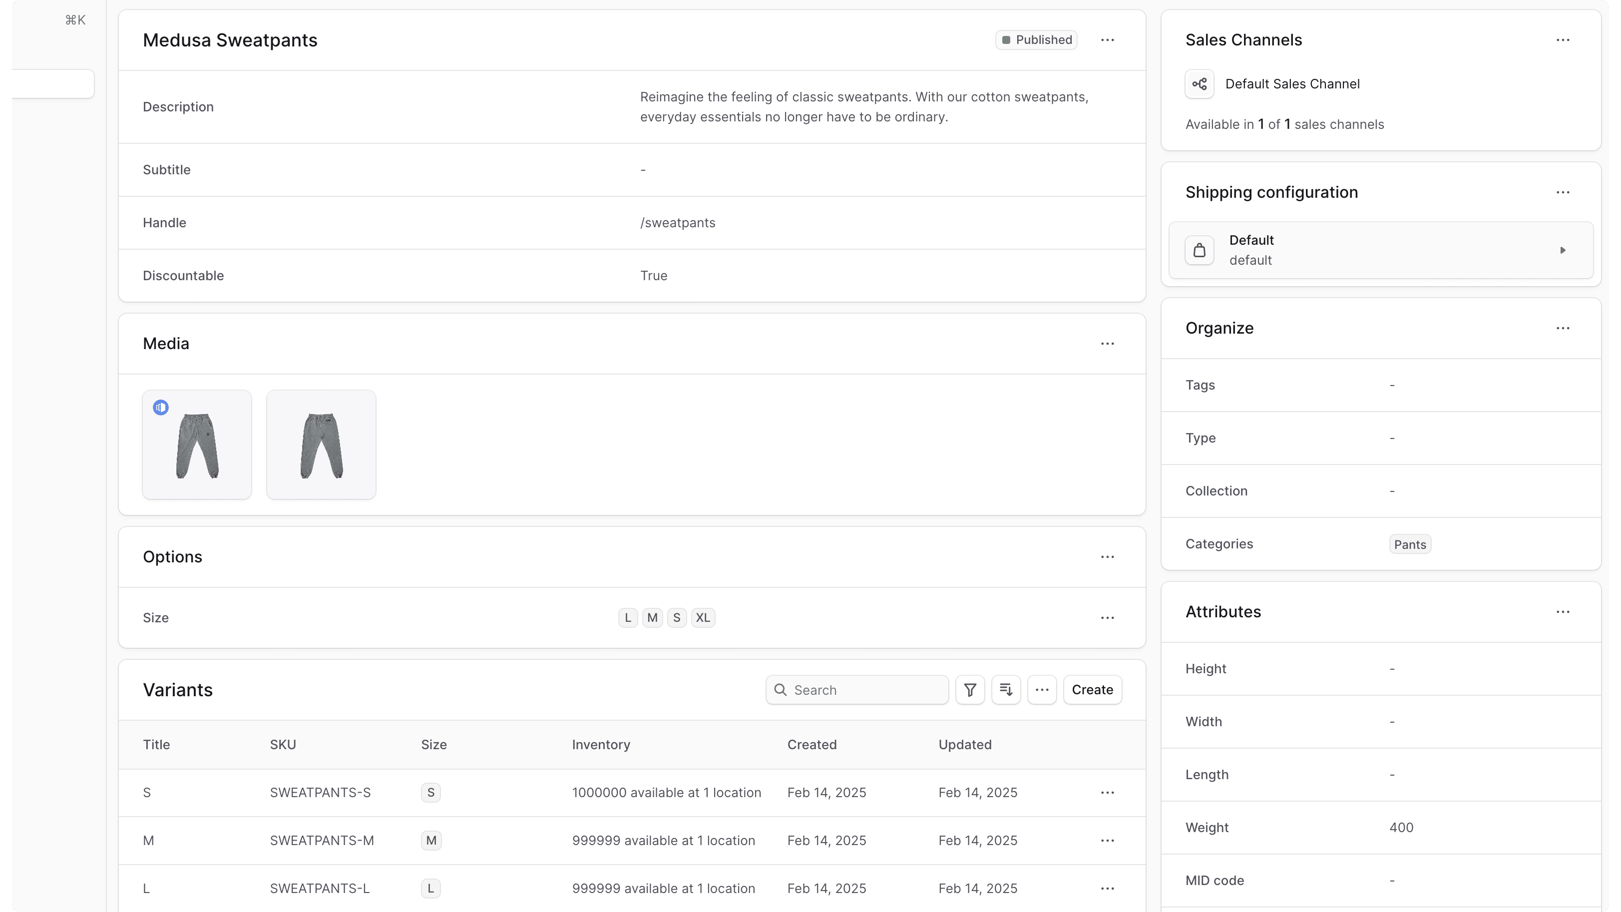The width and height of the screenshot is (1621, 912).
Task: Open the Options section menu
Action: [x=1107, y=556]
